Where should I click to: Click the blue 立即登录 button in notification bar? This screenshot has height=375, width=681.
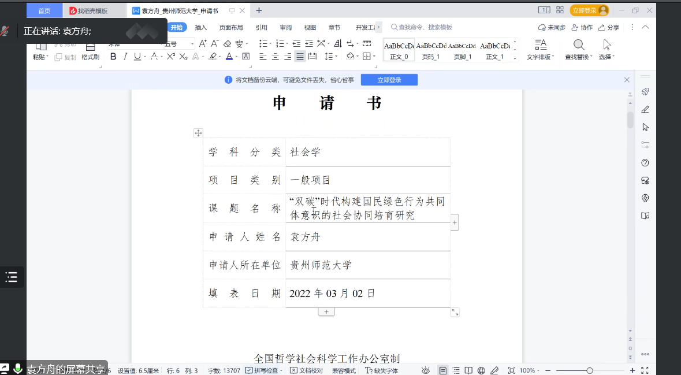point(389,80)
